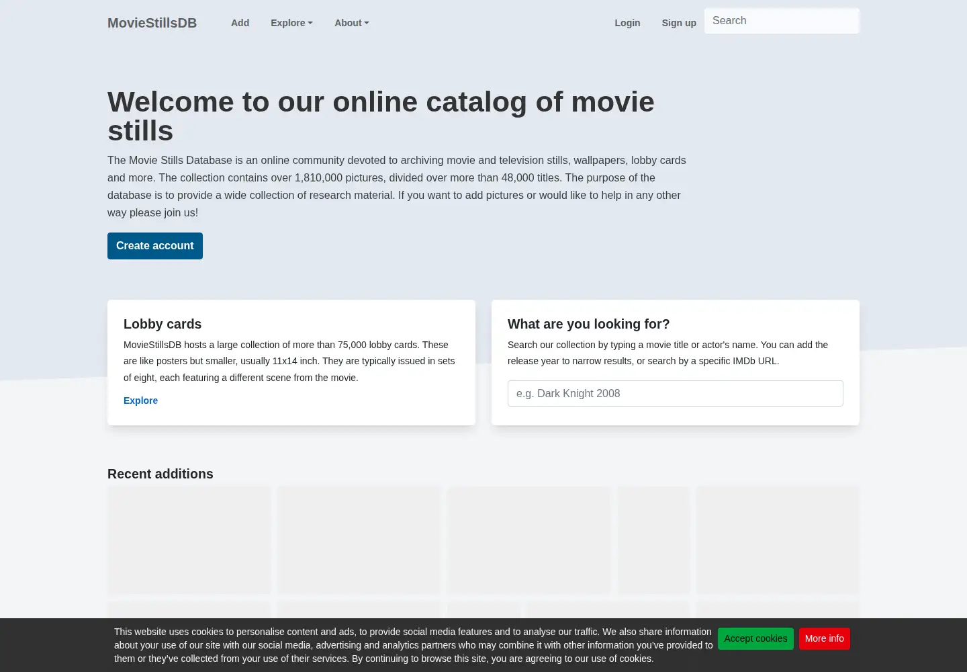Image resolution: width=967 pixels, height=672 pixels.
Task: Expand the Explore dropdown menu
Action: pos(291,23)
